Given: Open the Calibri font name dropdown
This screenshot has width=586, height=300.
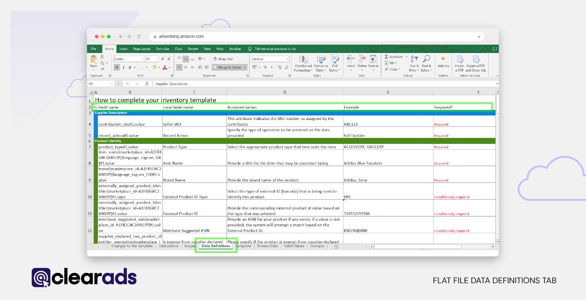Looking at the screenshot, I should tap(143, 59).
